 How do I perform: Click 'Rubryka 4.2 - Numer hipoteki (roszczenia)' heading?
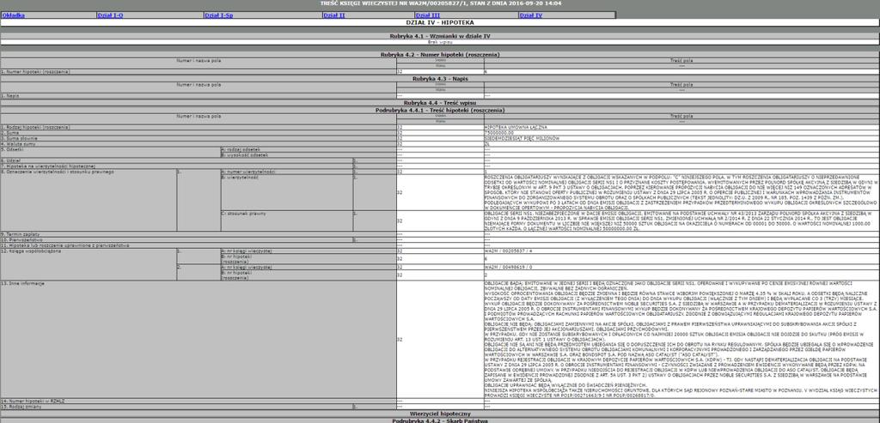(439, 54)
